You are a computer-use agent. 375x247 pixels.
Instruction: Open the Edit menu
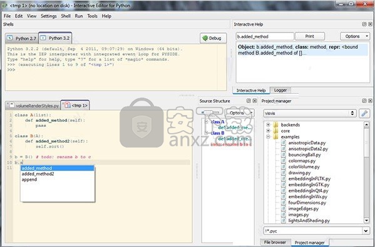point(19,16)
